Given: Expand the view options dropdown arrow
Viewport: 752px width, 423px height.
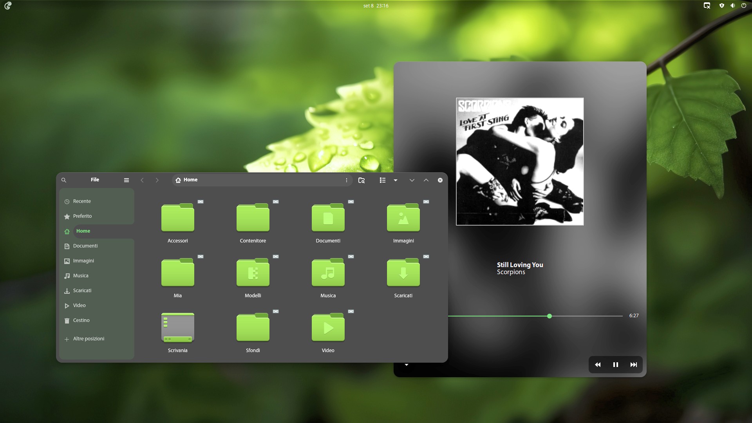Looking at the screenshot, I should 396,180.
